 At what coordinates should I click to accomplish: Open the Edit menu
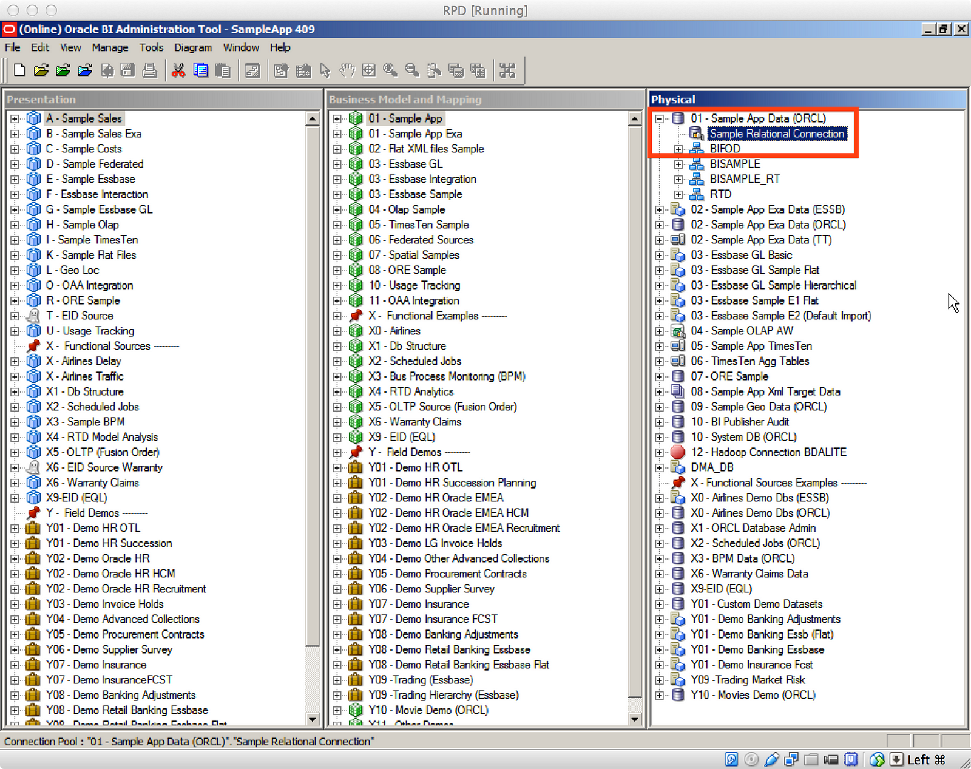[x=40, y=47]
